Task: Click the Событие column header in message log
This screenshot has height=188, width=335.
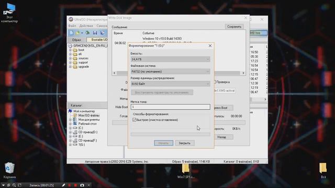Action: click(x=148, y=33)
